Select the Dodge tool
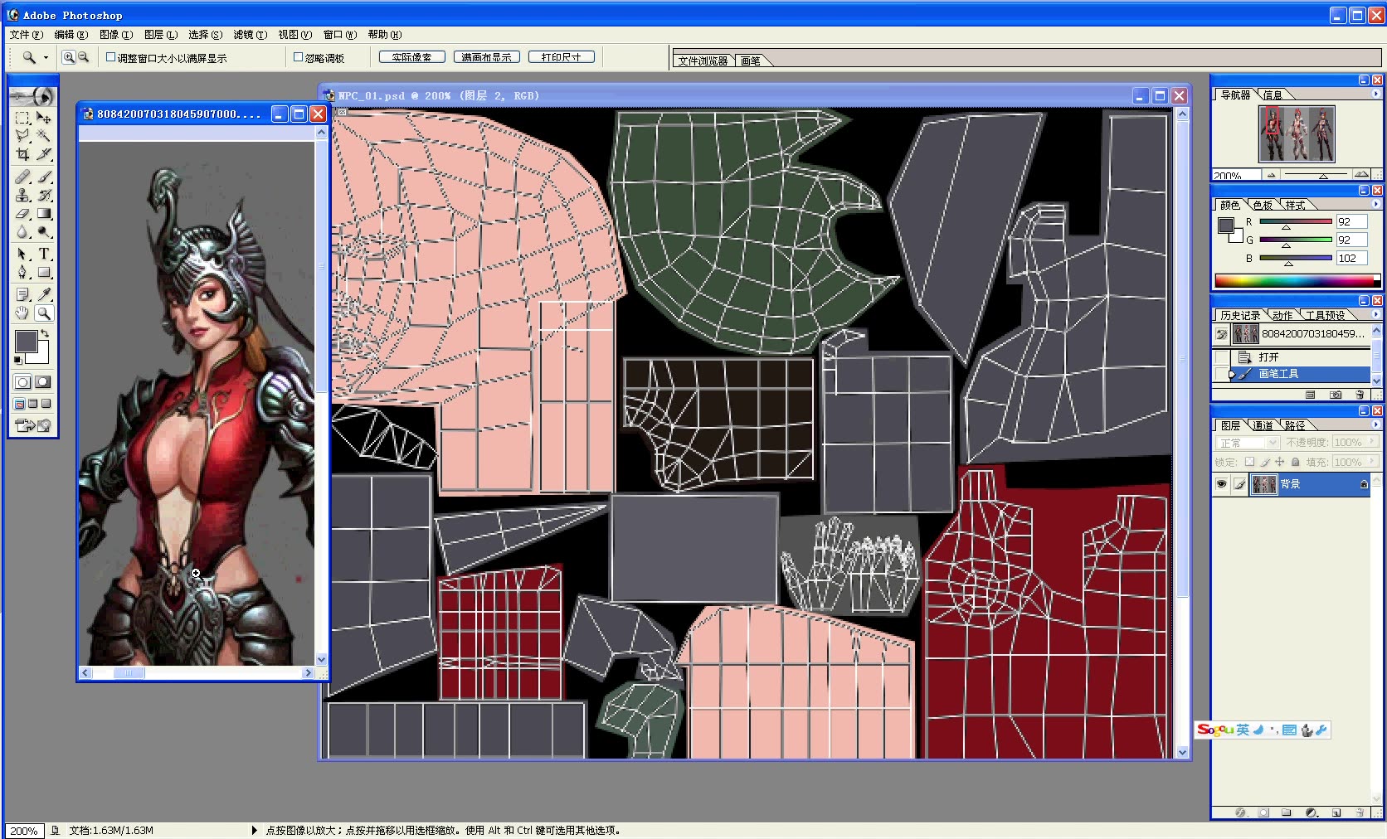1387x839 pixels. 44,231
